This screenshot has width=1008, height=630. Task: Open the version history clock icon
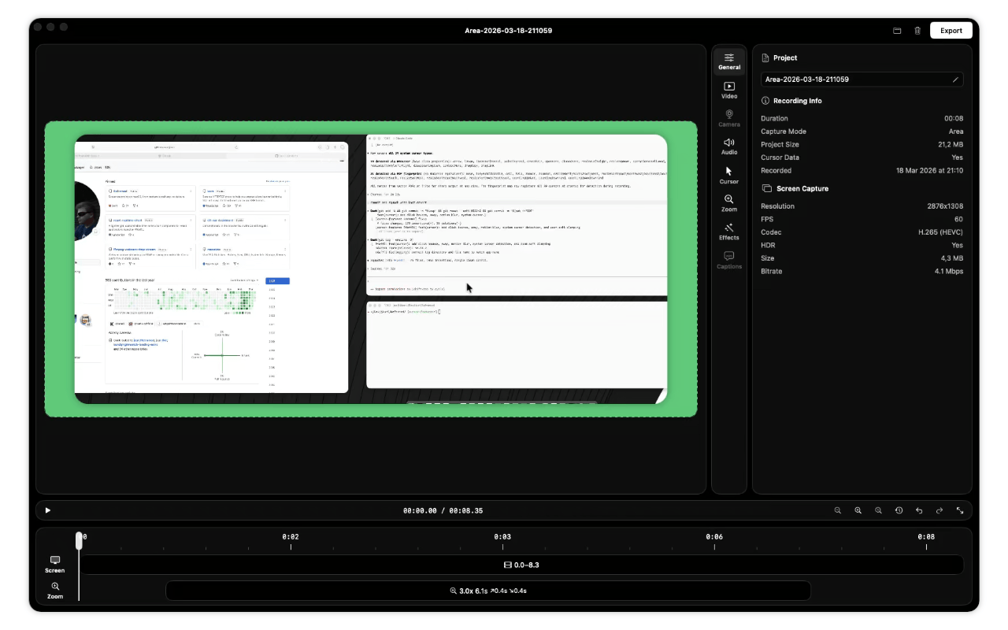pos(899,510)
